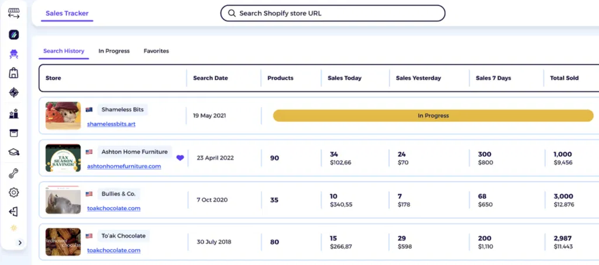Click the $9,456 total sold value
The width and height of the screenshot is (599, 265).
pyautogui.click(x=563, y=163)
